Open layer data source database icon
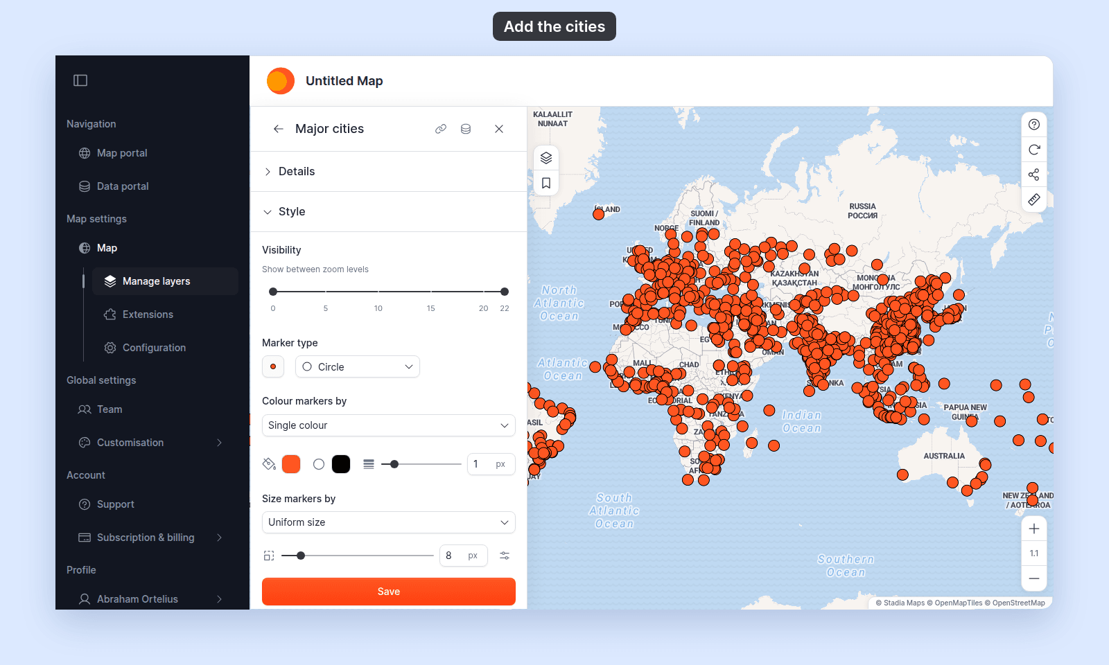Screen dimensions: 1109x665 pyautogui.click(x=466, y=129)
